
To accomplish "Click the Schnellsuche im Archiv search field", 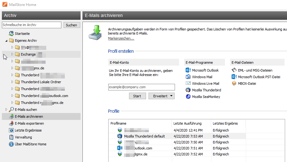I will pos(31,25).
